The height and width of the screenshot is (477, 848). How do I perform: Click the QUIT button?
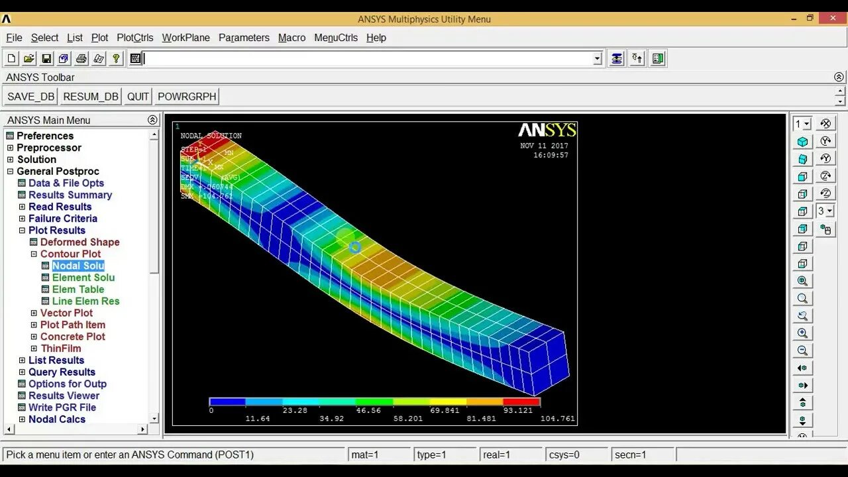138,97
